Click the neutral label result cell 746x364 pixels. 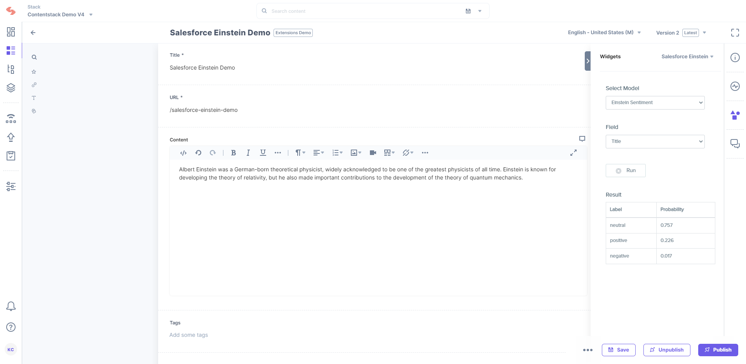click(x=631, y=225)
